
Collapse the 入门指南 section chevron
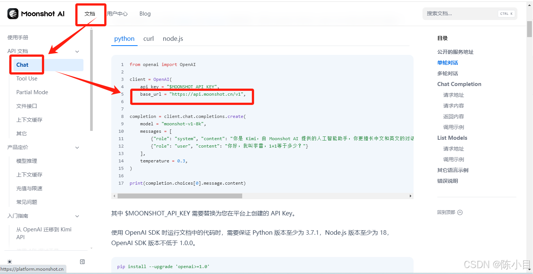tap(77, 216)
